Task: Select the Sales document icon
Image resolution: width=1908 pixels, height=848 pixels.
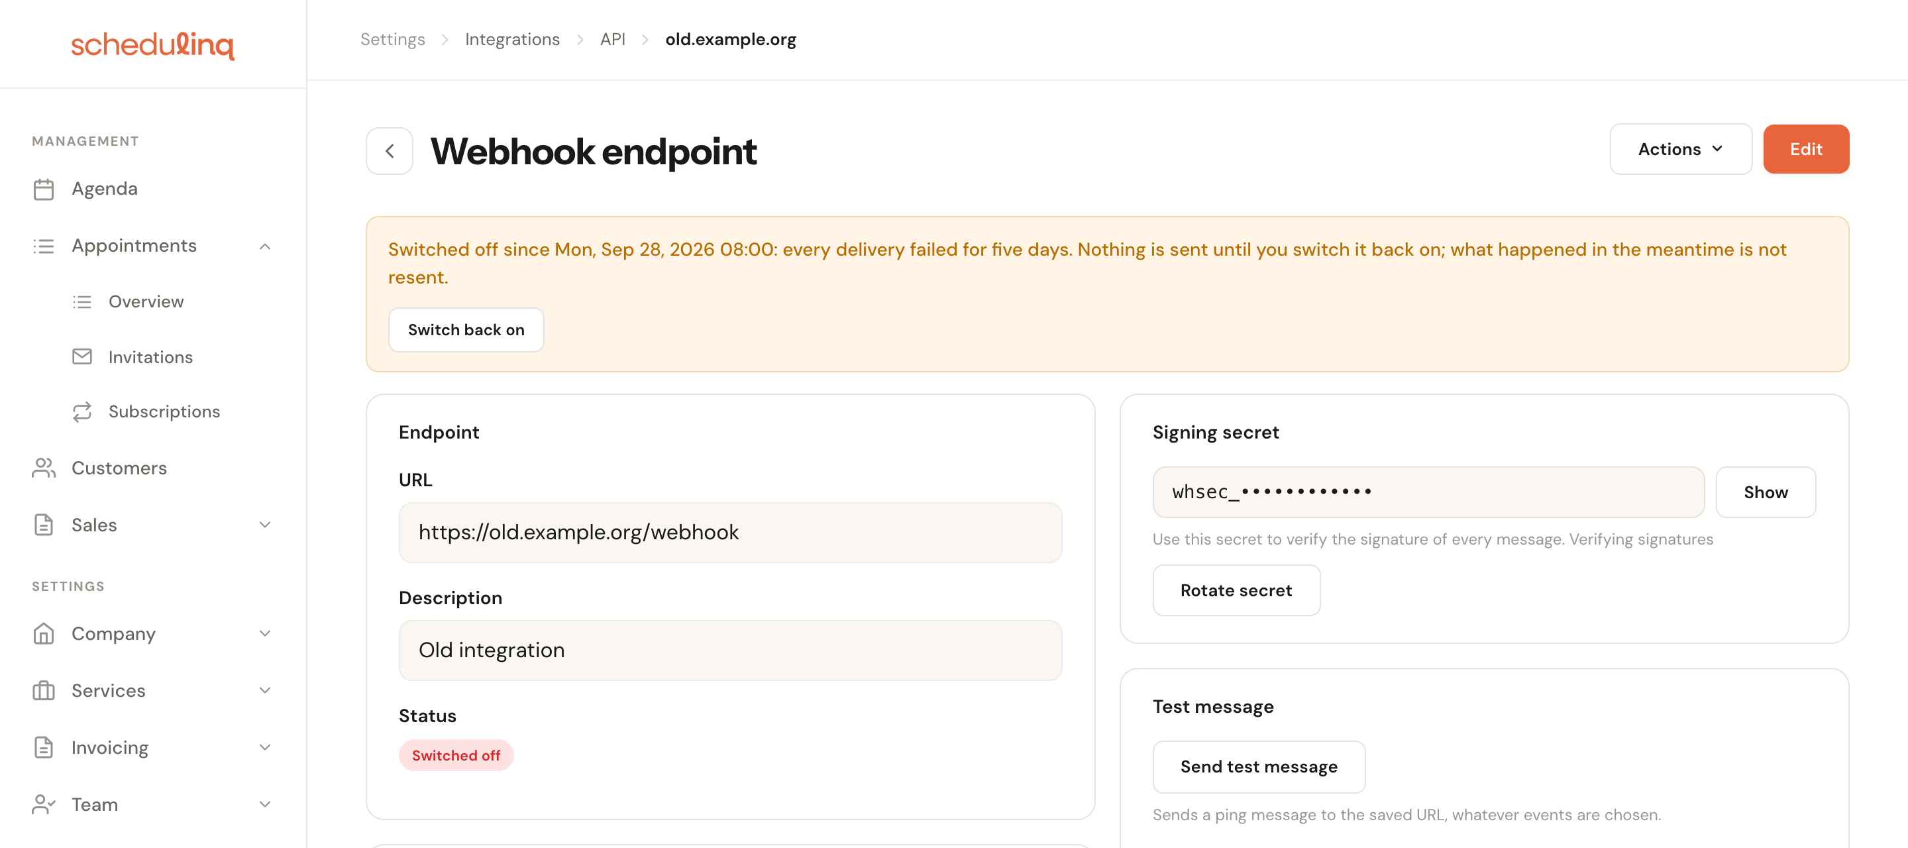Action: [x=44, y=524]
